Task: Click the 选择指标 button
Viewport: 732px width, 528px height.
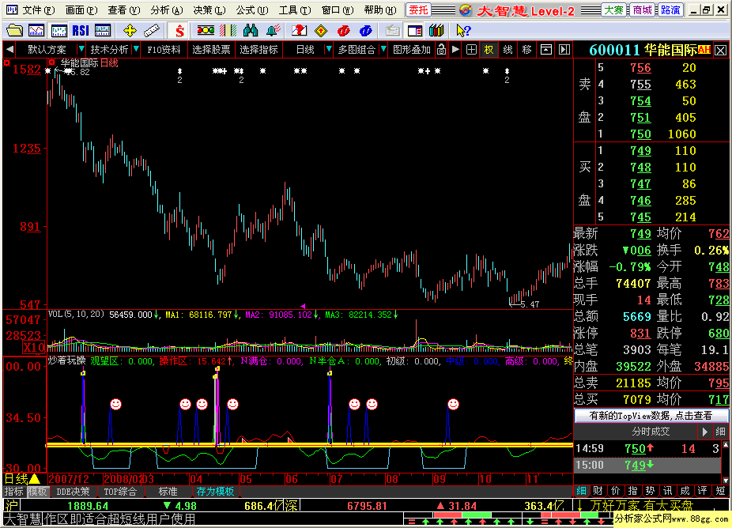Action: (x=258, y=49)
